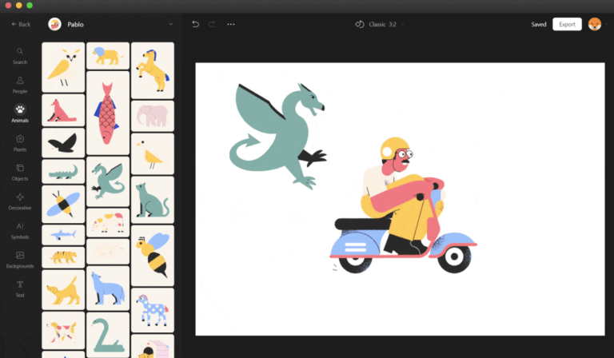This screenshot has height=358, width=614.
Task: Insert the pink elephant illustration
Action: [153, 116]
